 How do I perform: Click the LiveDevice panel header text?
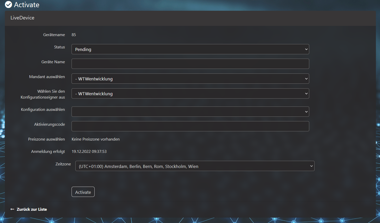pyautogui.click(x=22, y=18)
